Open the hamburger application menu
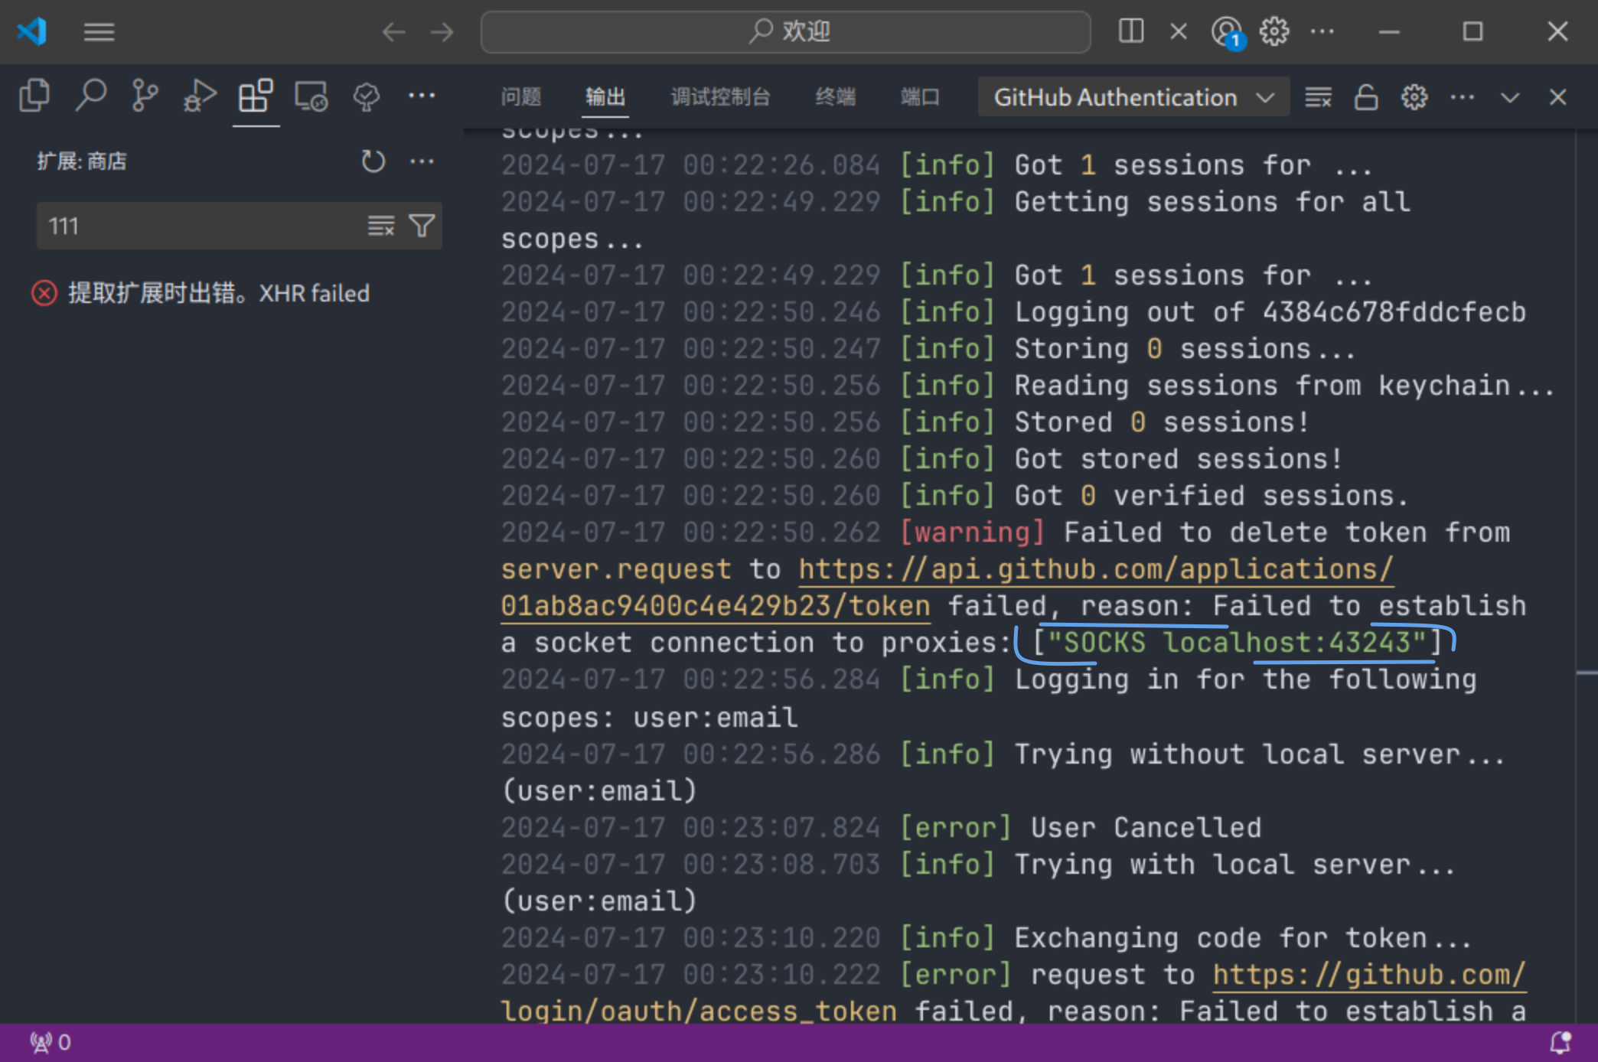The image size is (1598, 1062). [99, 32]
